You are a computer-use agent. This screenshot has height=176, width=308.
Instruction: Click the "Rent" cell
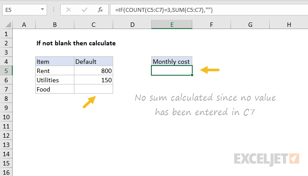click(x=55, y=71)
